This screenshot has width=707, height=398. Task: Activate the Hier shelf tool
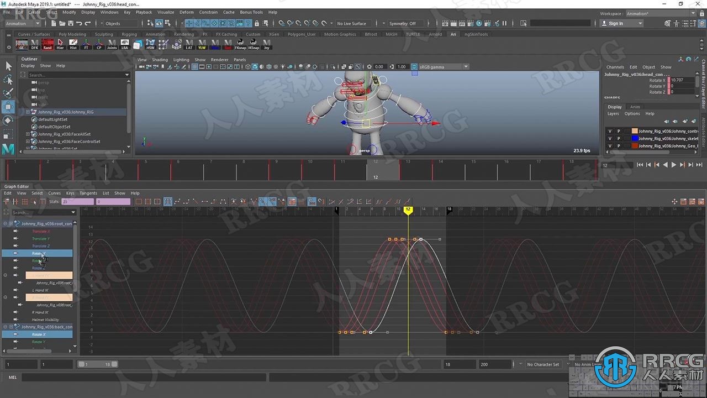click(x=60, y=44)
